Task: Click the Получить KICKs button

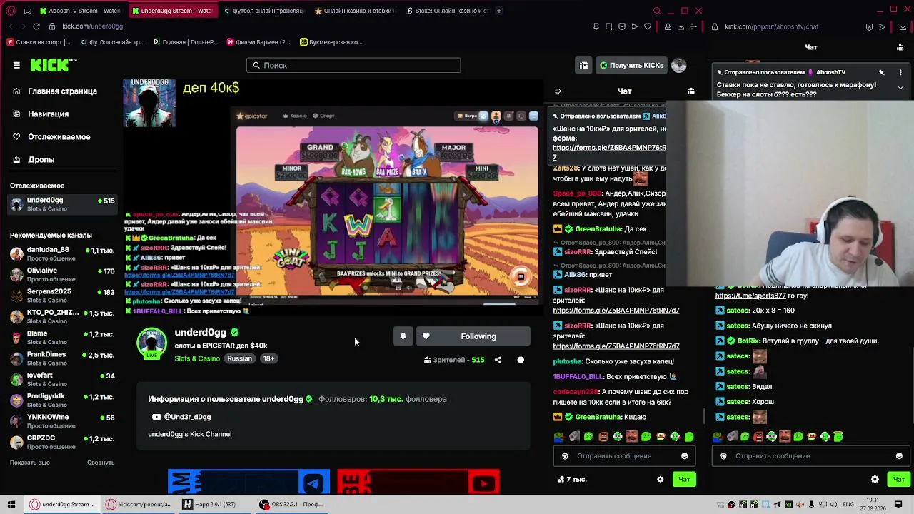Action: (631, 65)
